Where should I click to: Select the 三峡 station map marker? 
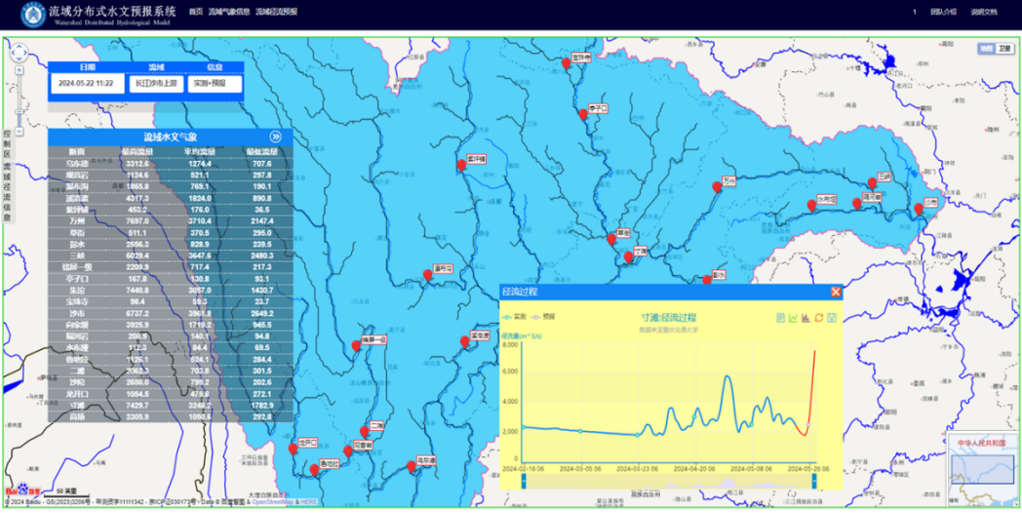[x=873, y=182]
